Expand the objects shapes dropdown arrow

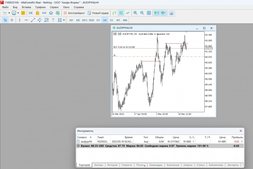pyautogui.click(x=64, y=20)
